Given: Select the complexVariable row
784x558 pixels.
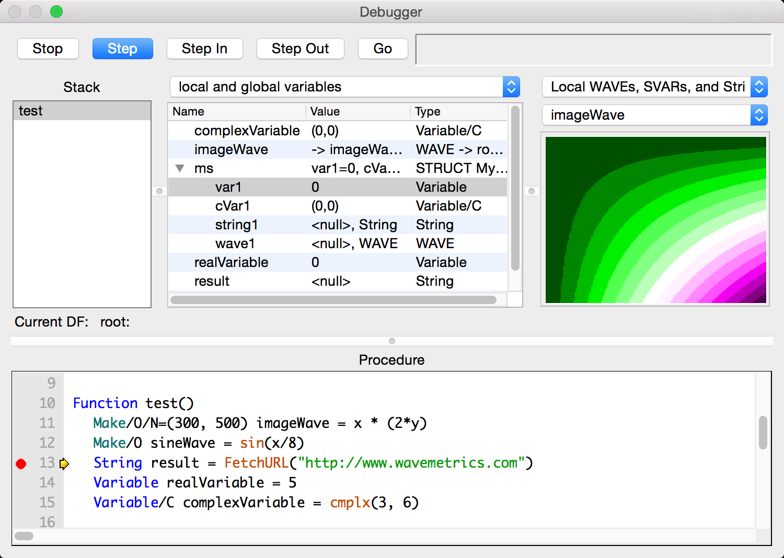Looking at the screenshot, I should [x=338, y=131].
